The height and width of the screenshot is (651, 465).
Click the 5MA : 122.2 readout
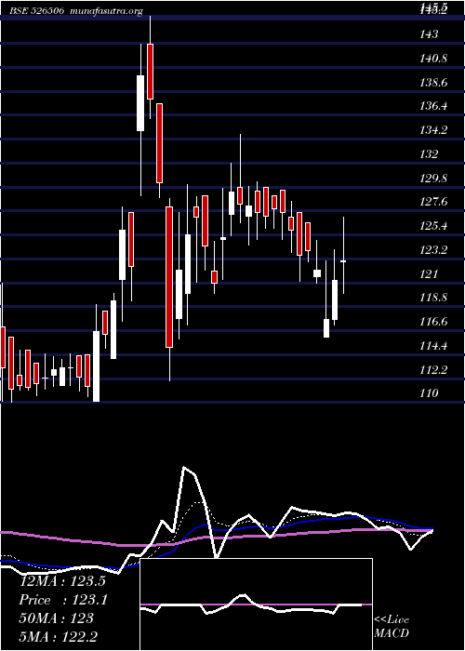click(58, 637)
